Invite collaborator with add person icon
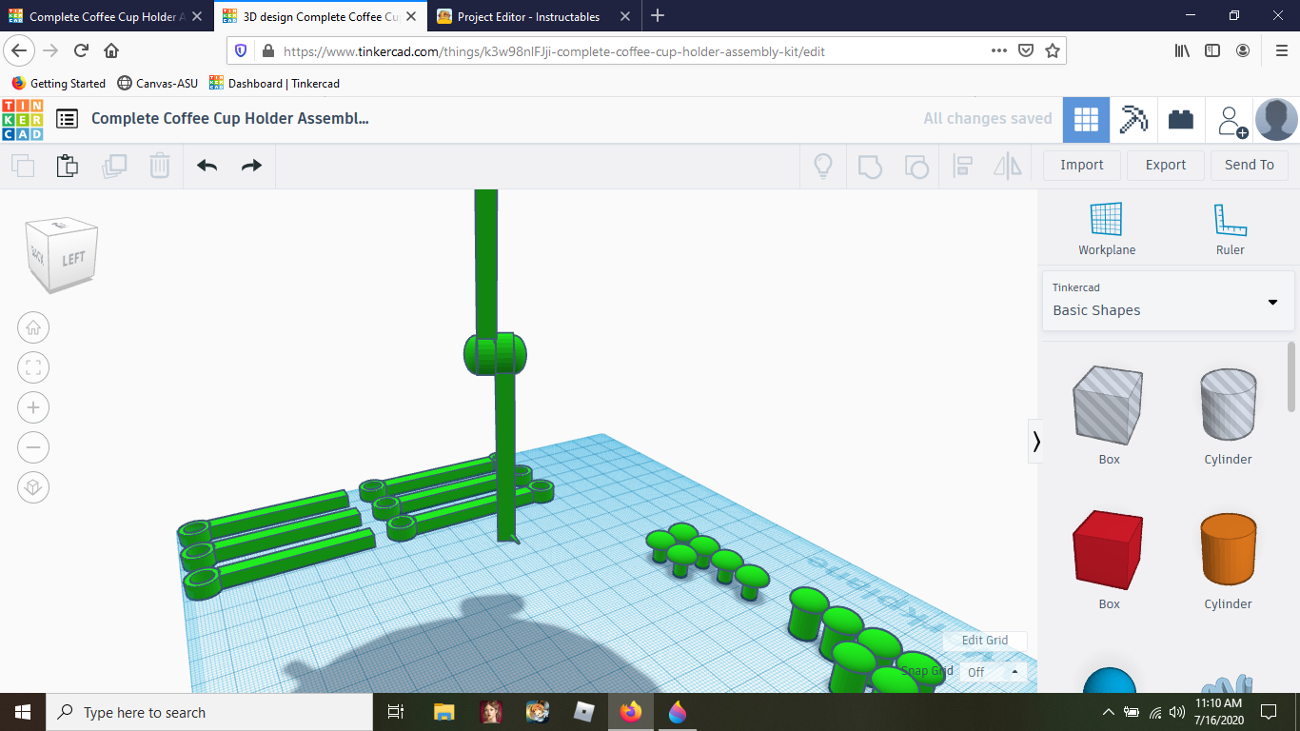 [x=1231, y=120]
